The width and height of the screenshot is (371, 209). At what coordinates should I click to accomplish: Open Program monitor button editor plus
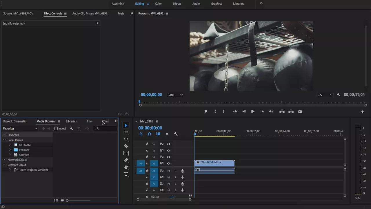click(362, 112)
